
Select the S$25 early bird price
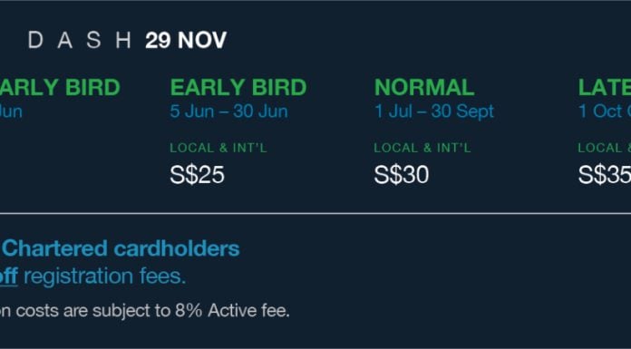point(197,175)
